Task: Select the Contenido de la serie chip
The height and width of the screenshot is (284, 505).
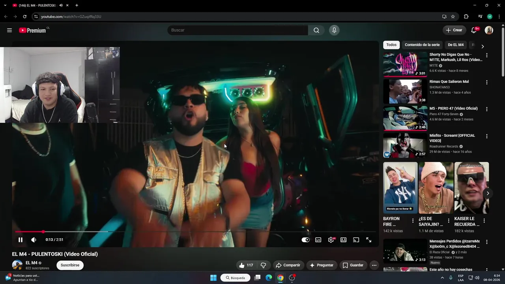Action: click(422, 45)
